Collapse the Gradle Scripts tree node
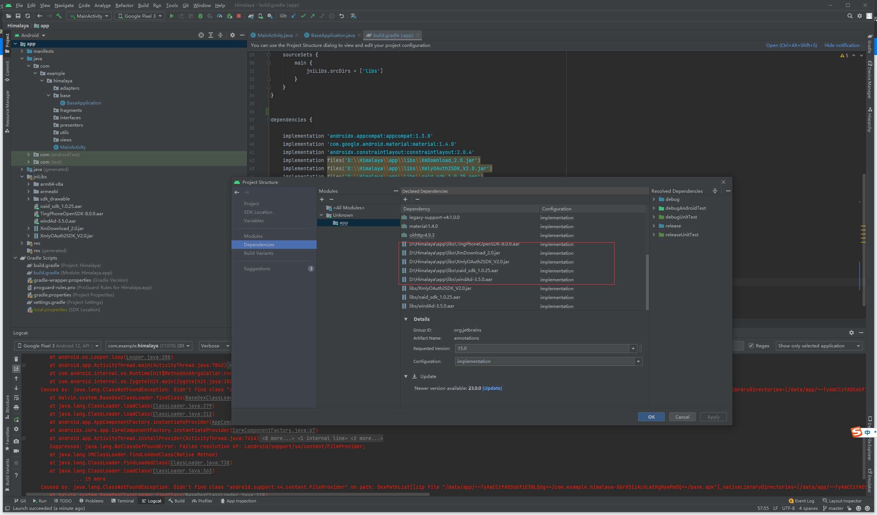The width and height of the screenshot is (877, 515). (x=16, y=258)
